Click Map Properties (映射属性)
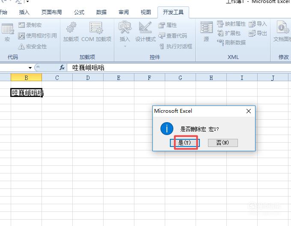The width and height of the screenshot is (291, 226). tap(231, 24)
